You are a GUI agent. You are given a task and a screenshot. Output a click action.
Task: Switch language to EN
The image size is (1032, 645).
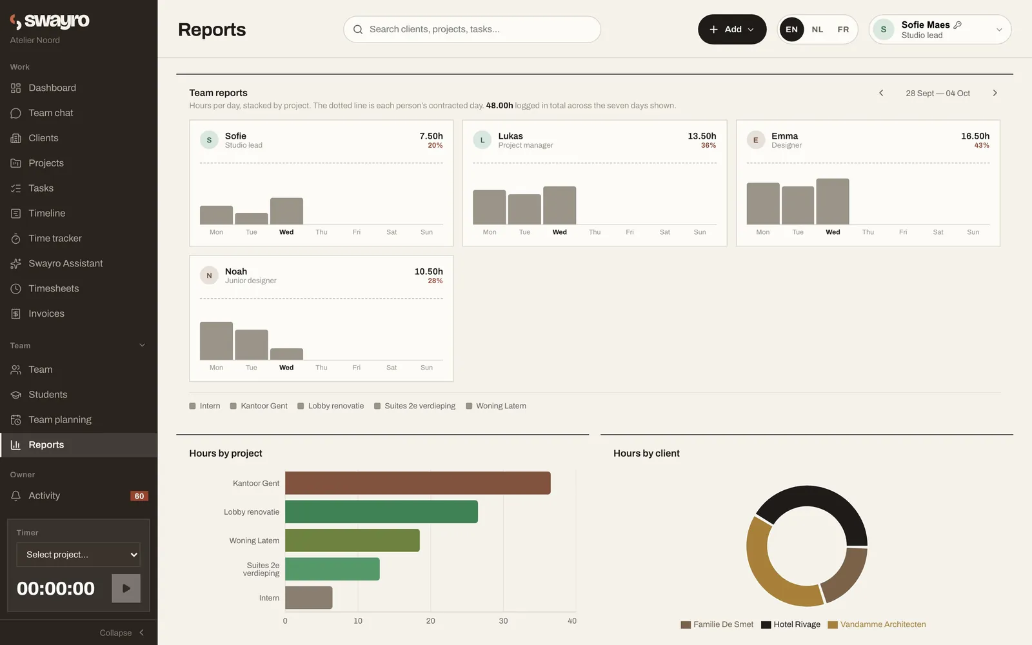click(791, 30)
